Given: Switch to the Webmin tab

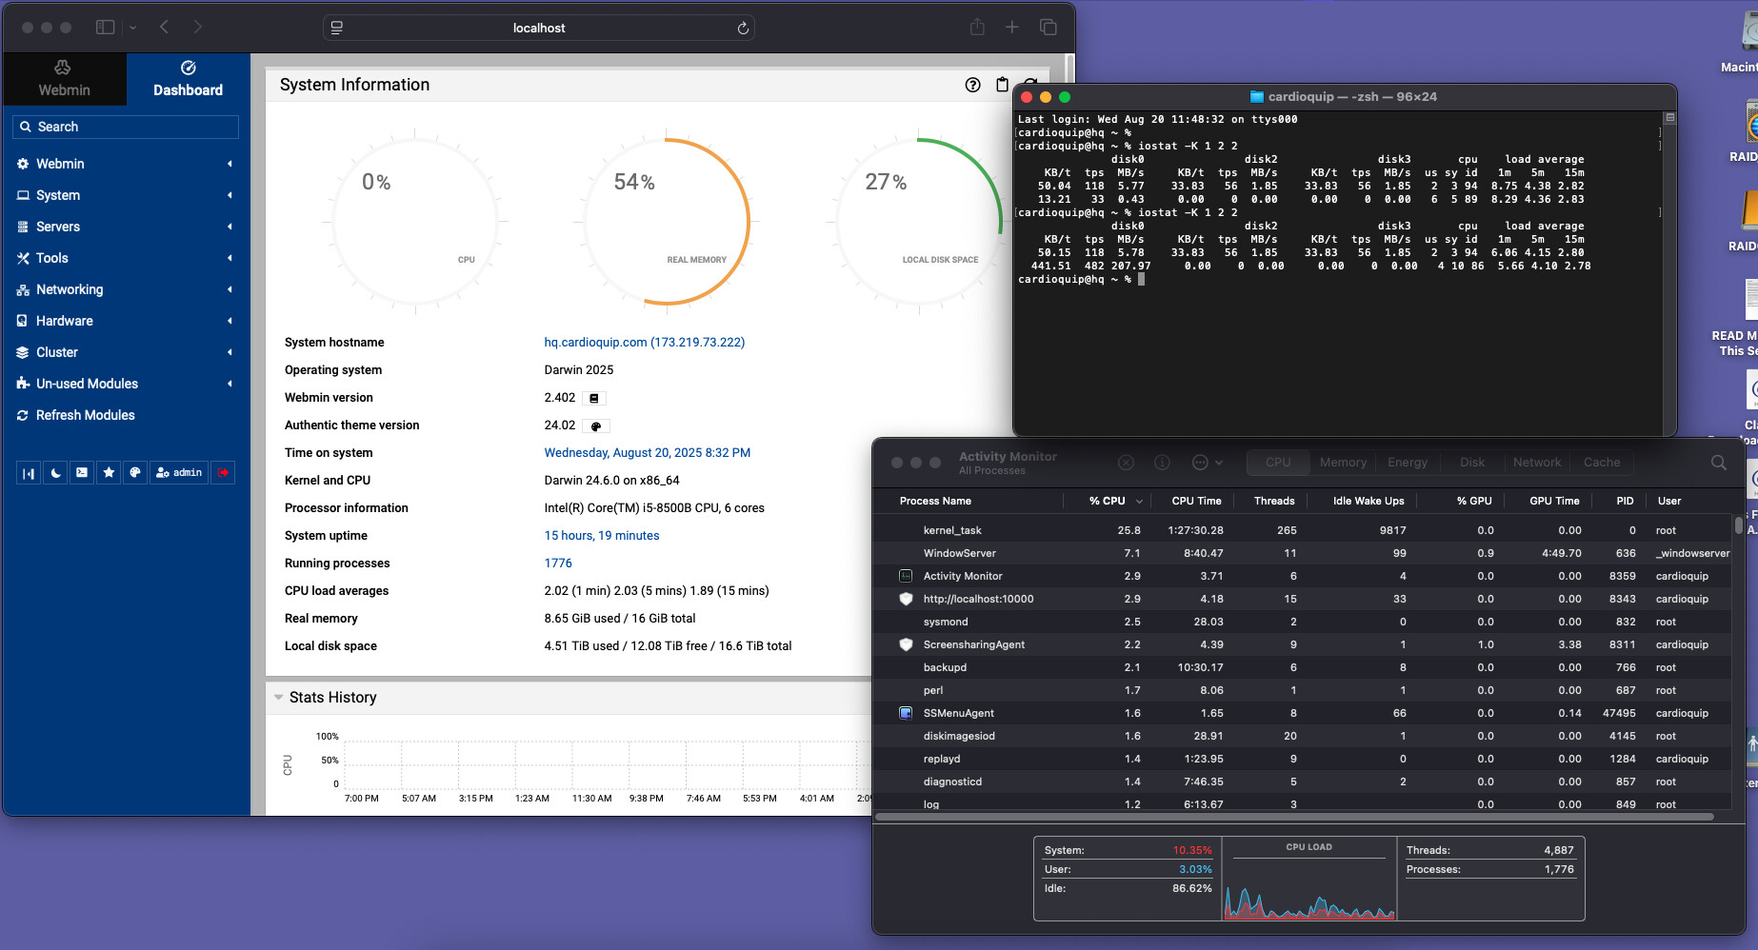Looking at the screenshot, I should pyautogui.click(x=64, y=79).
